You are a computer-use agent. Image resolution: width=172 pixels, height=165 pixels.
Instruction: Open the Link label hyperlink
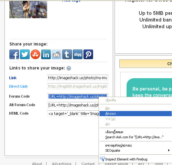pos(13,78)
